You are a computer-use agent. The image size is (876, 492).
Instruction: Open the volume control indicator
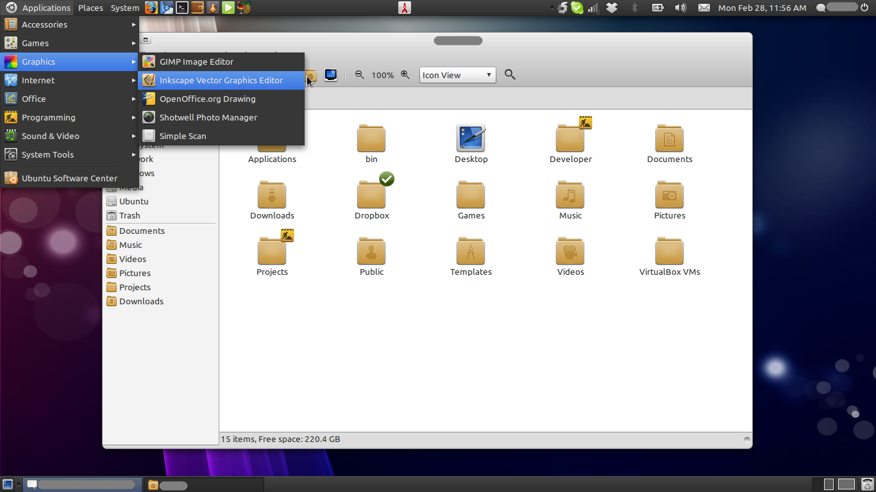[680, 8]
